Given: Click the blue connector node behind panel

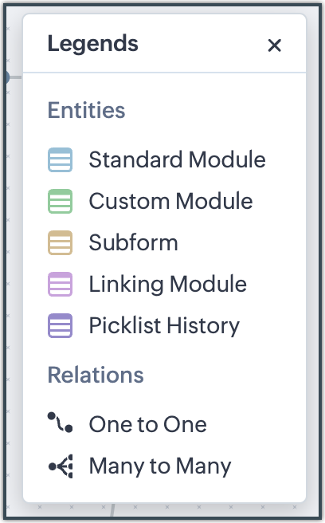Looking at the screenshot, I should click(6, 77).
